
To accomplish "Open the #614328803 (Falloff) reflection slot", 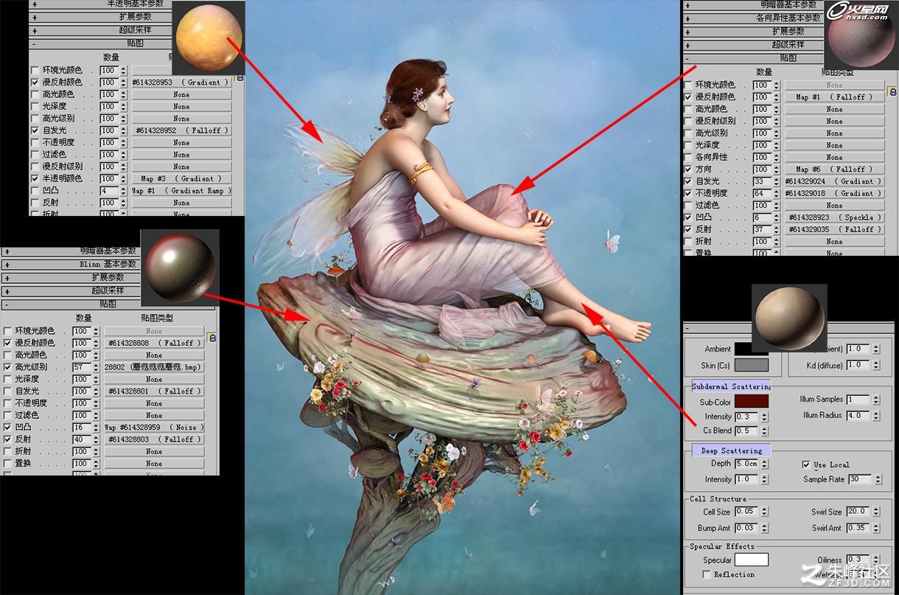I will click(x=154, y=439).
